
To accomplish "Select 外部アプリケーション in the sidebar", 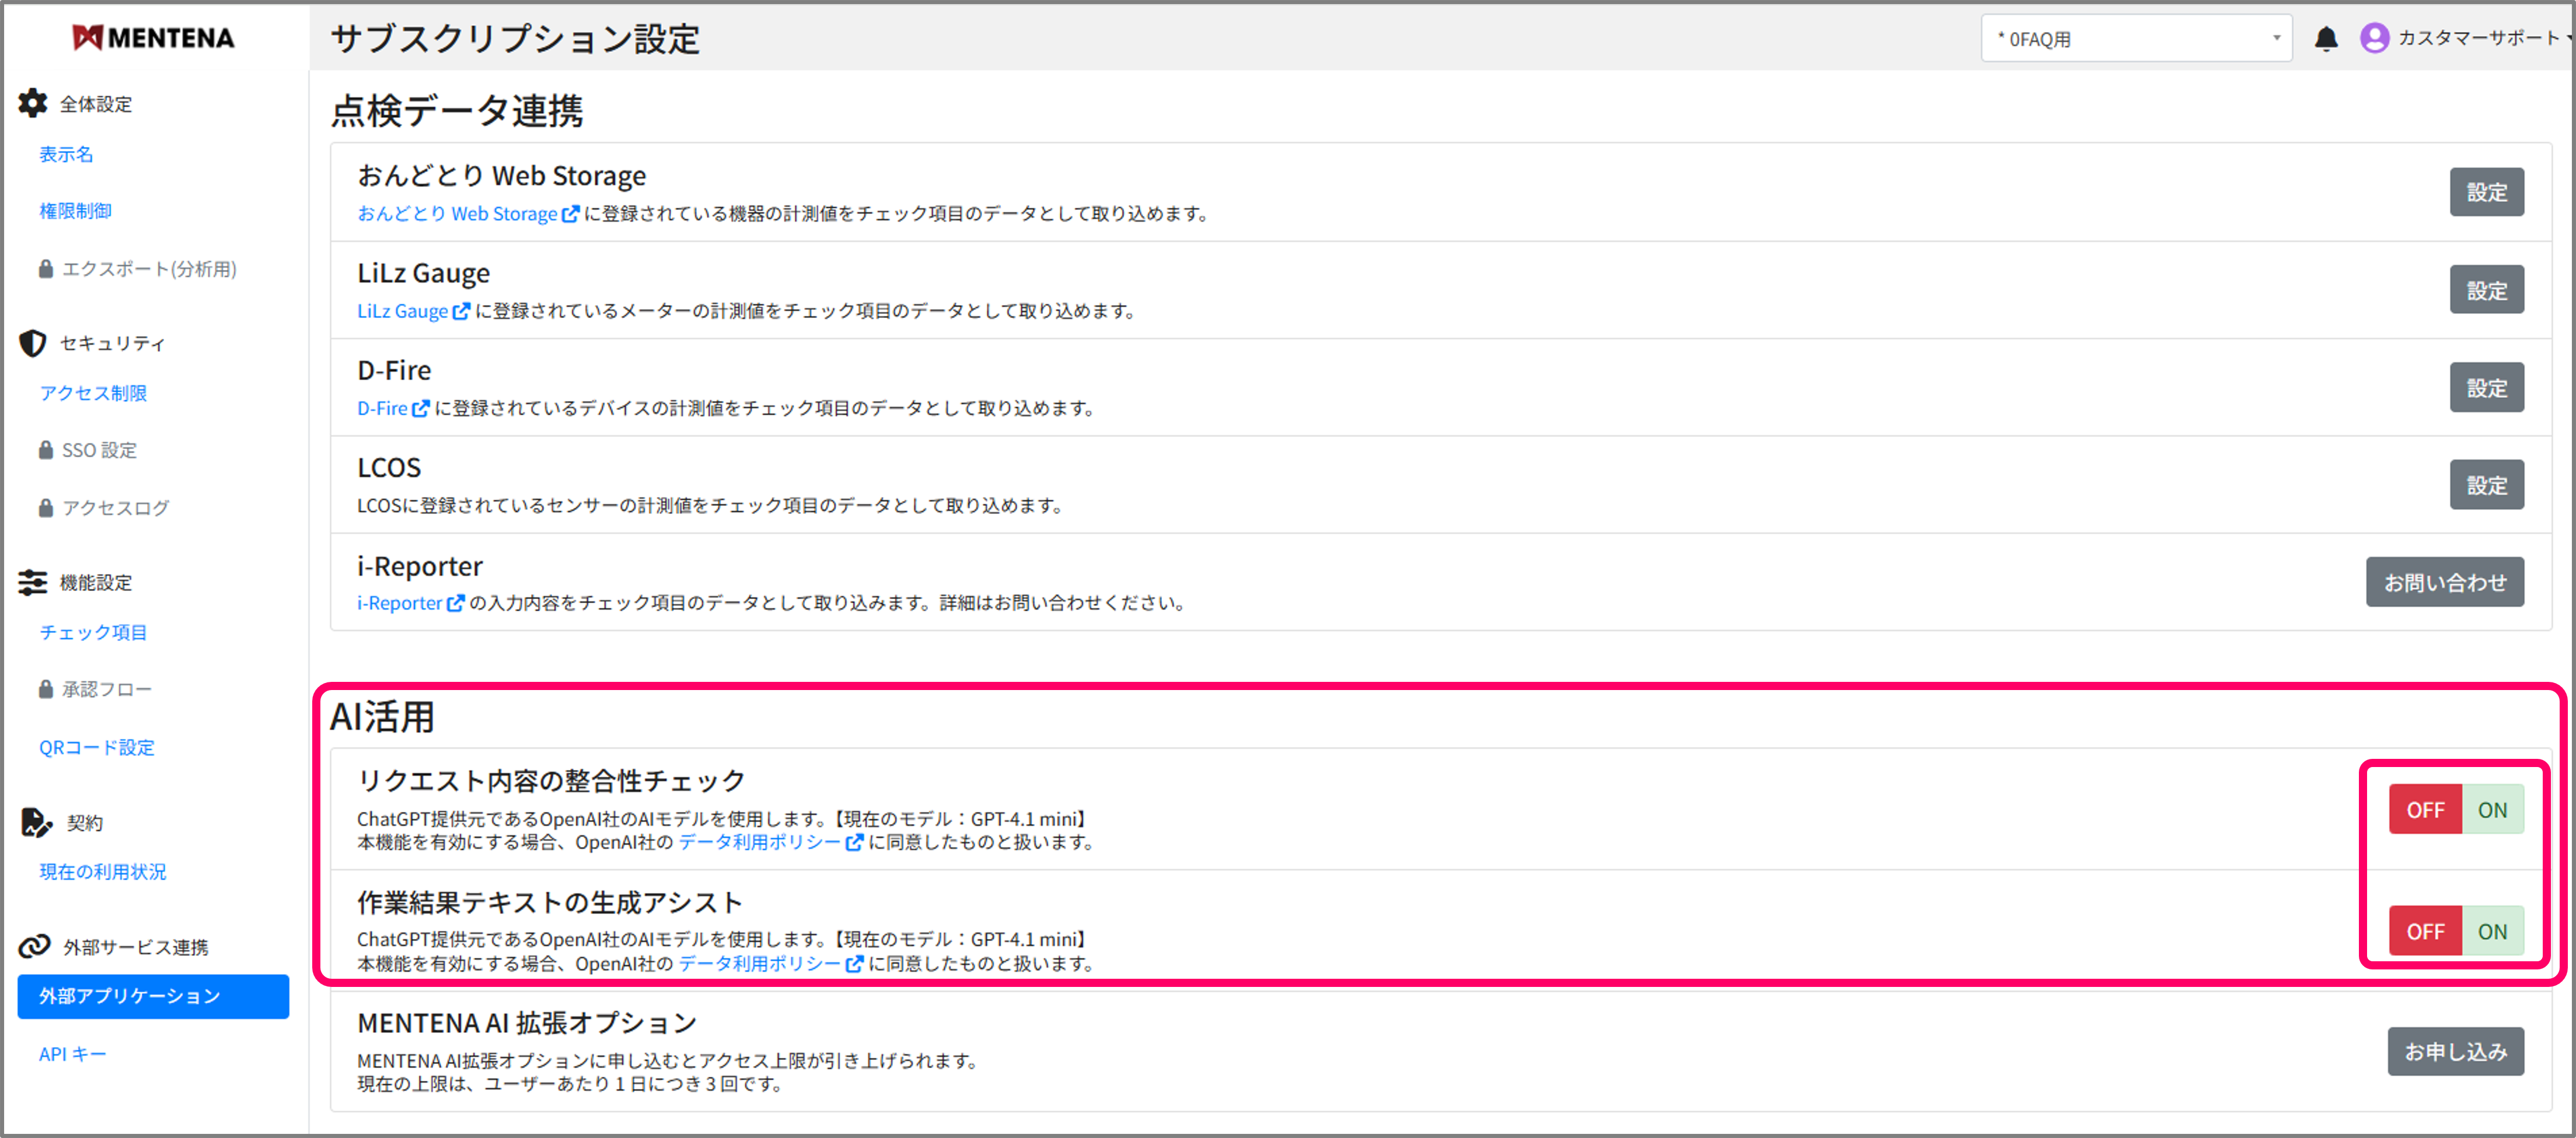I will (128, 995).
